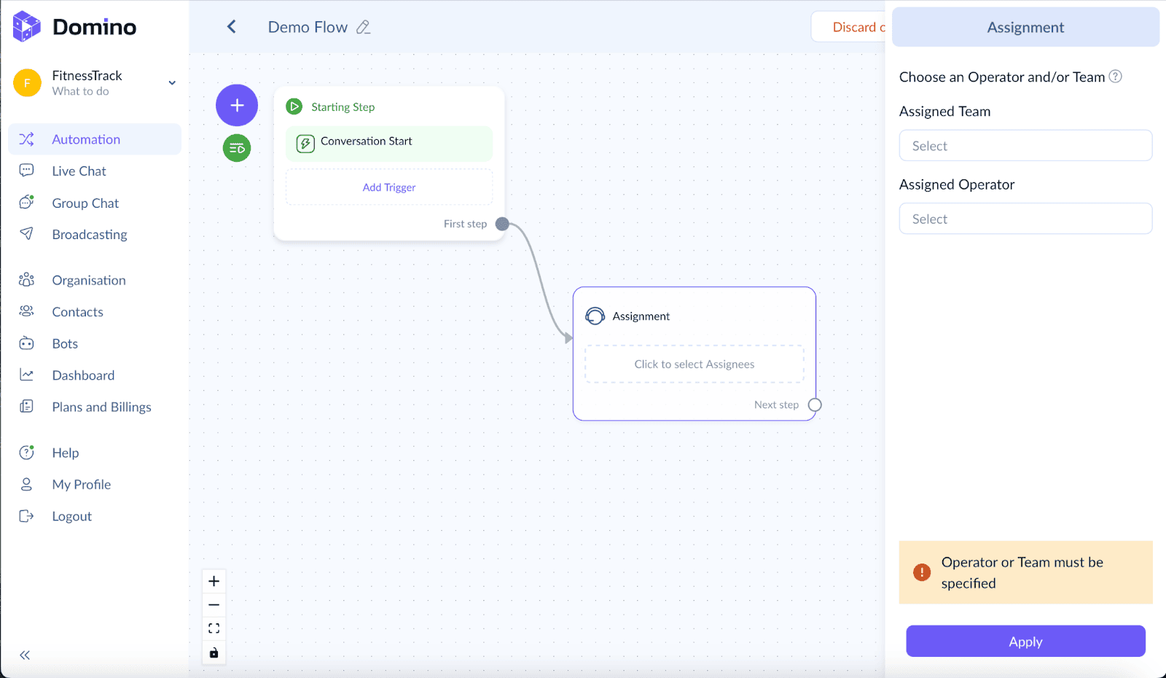Click the Logout icon
The height and width of the screenshot is (678, 1166).
[26, 516]
